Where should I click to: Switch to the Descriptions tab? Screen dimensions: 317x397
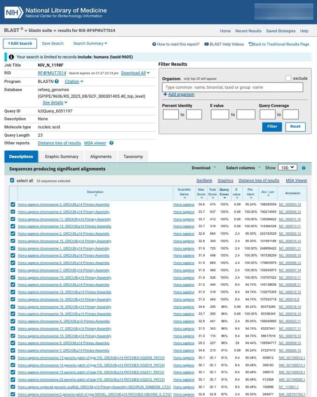click(x=21, y=156)
